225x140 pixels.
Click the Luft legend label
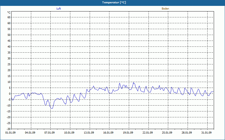click(58, 9)
